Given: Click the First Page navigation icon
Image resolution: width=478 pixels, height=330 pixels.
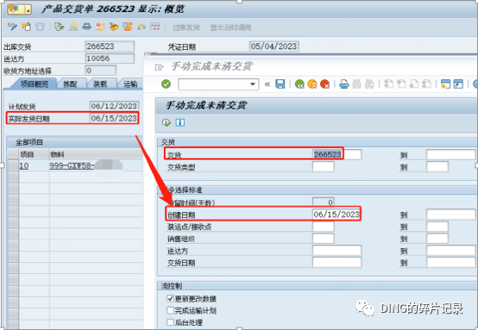Looking at the screenshot, I should pyautogui.click(x=388, y=84).
